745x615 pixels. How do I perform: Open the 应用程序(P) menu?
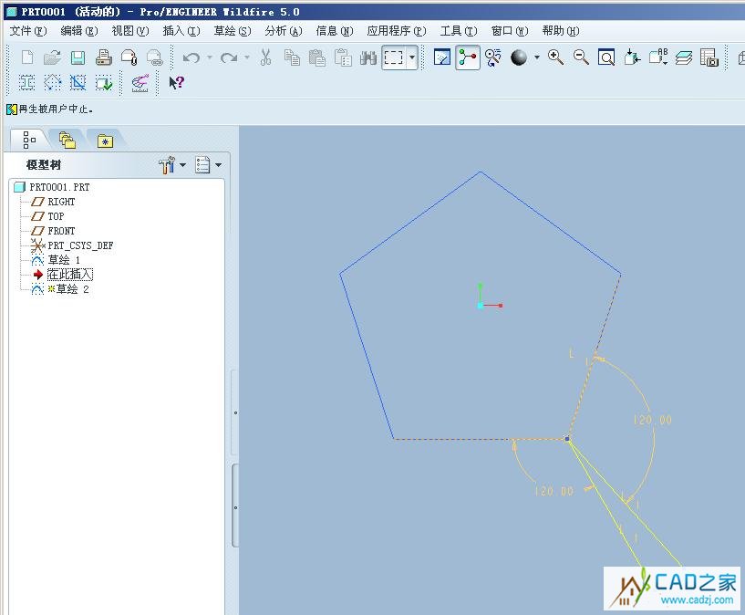pos(397,31)
